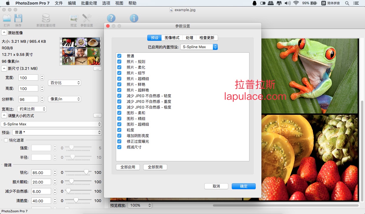Uncheck the 普通 preset checkbox
365x214 pixels.
pyautogui.click(x=119, y=56)
